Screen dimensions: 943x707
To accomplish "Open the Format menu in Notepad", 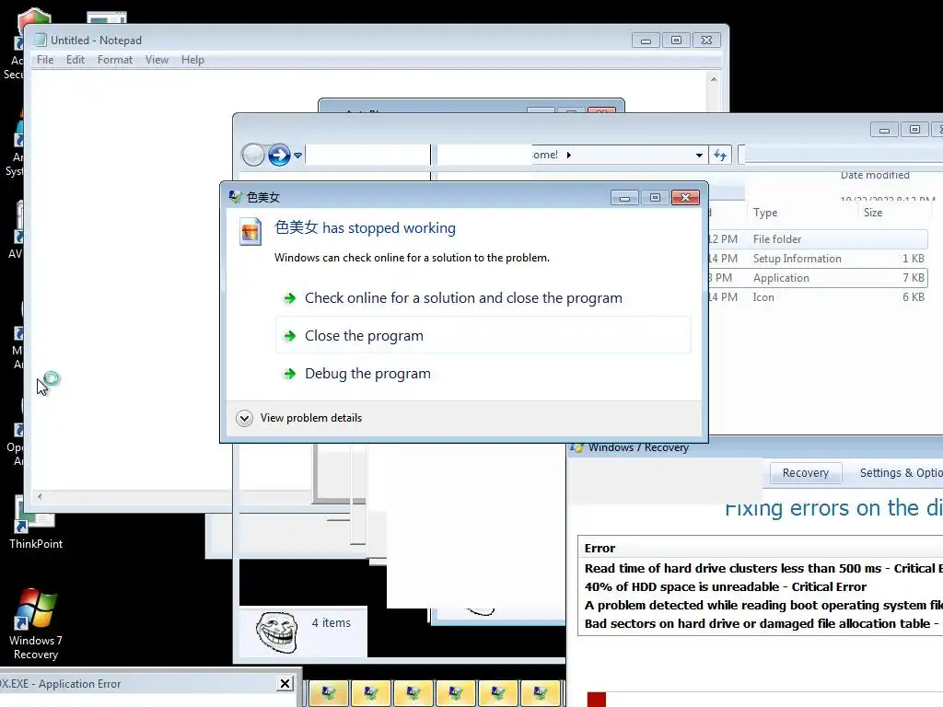I will click(115, 60).
